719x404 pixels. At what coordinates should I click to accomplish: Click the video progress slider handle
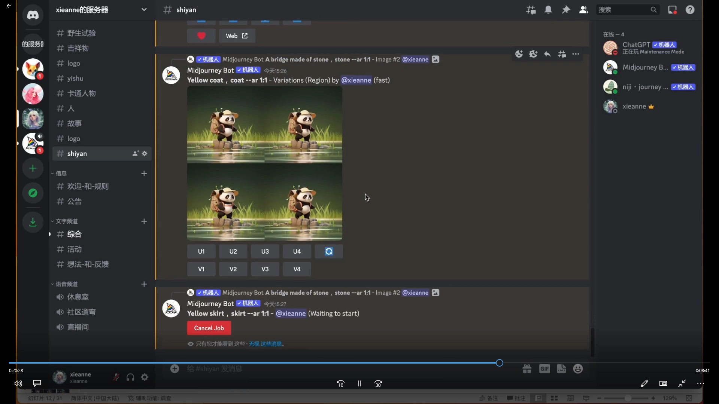tap(500, 363)
